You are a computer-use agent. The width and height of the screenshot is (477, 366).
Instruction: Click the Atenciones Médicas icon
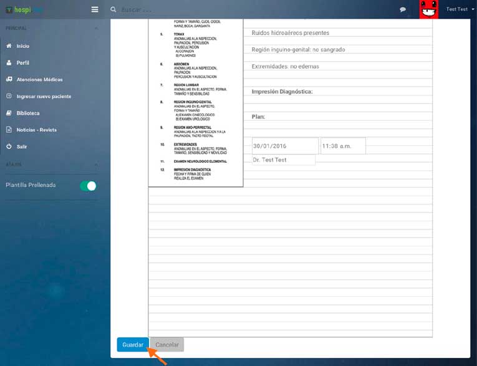coord(9,80)
